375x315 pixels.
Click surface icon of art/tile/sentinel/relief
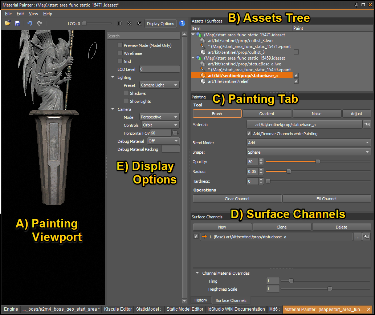click(x=203, y=81)
